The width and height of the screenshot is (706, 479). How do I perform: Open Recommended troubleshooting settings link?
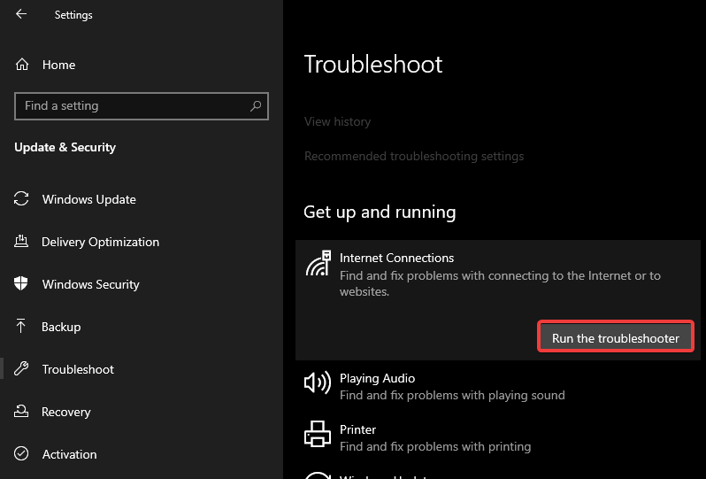[414, 156]
